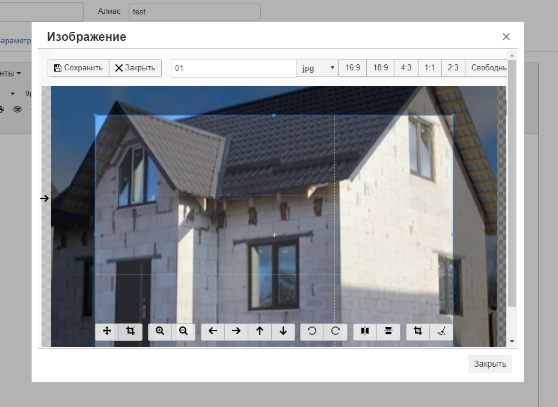Rotate image clockwise
The image size is (558, 407).
point(336,331)
